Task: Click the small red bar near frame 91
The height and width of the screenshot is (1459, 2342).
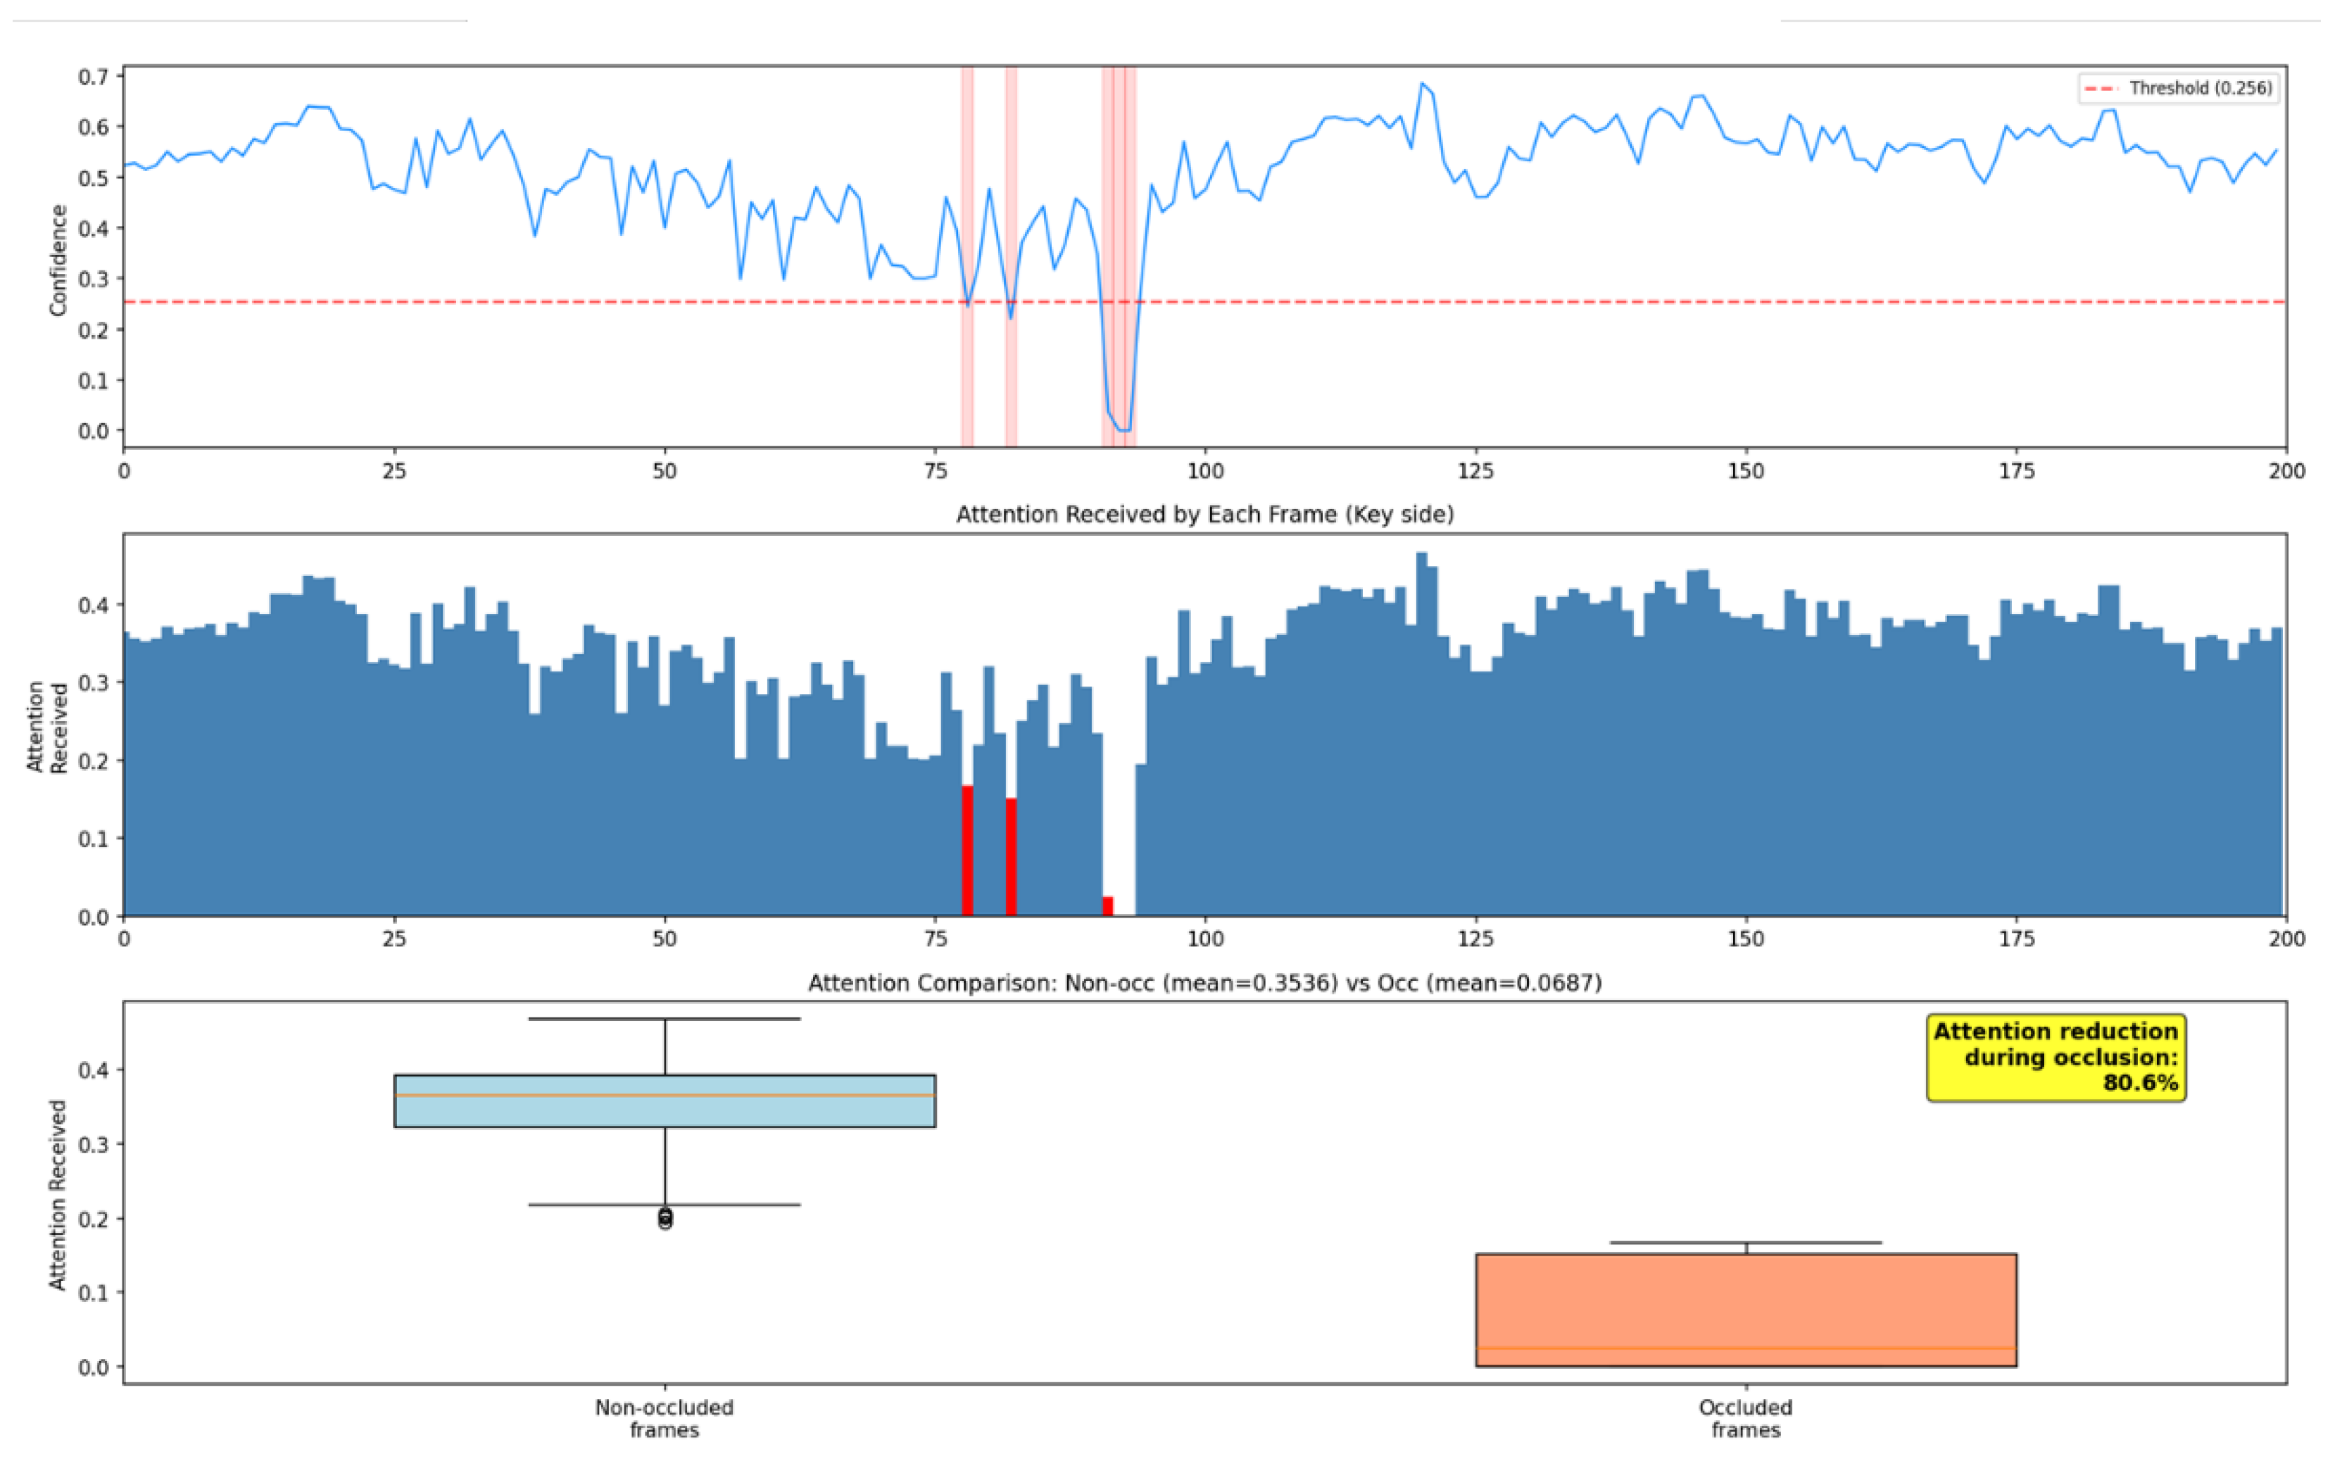Action: [1107, 907]
